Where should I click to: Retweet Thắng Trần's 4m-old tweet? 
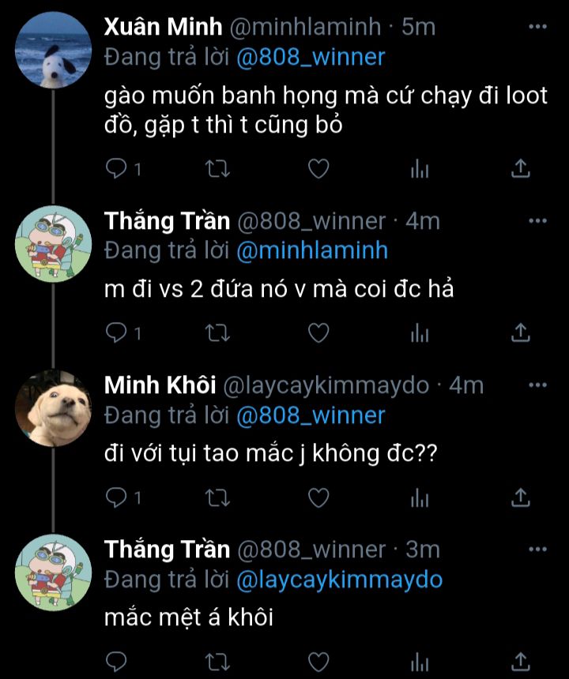point(215,333)
